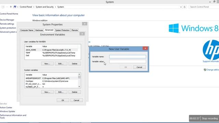The image size is (219, 123).
Task: Switch to Remote tab
Action: click(x=75, y=30)
